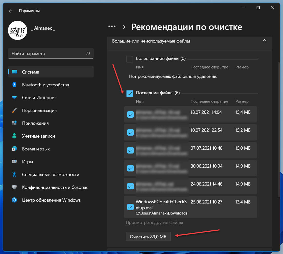283x254 pixels.
Task: Click the vertical scrollbar on the right
Action: [x=279, y=128]
